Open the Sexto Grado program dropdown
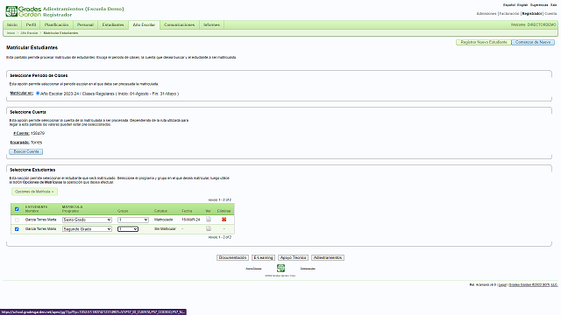The image size is (561, 315). [87, 220]
